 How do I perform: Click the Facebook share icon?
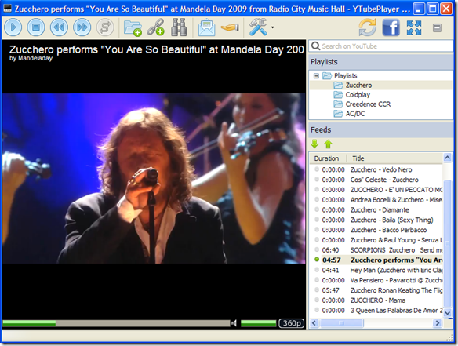[x=391, y=27]
